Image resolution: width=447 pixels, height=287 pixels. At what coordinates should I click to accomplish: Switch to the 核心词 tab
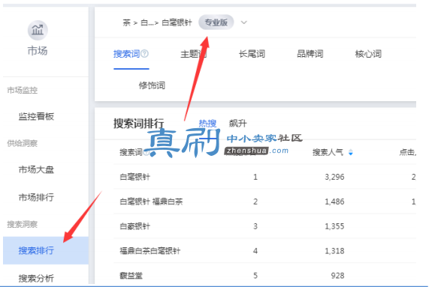(x=368, y=53)
